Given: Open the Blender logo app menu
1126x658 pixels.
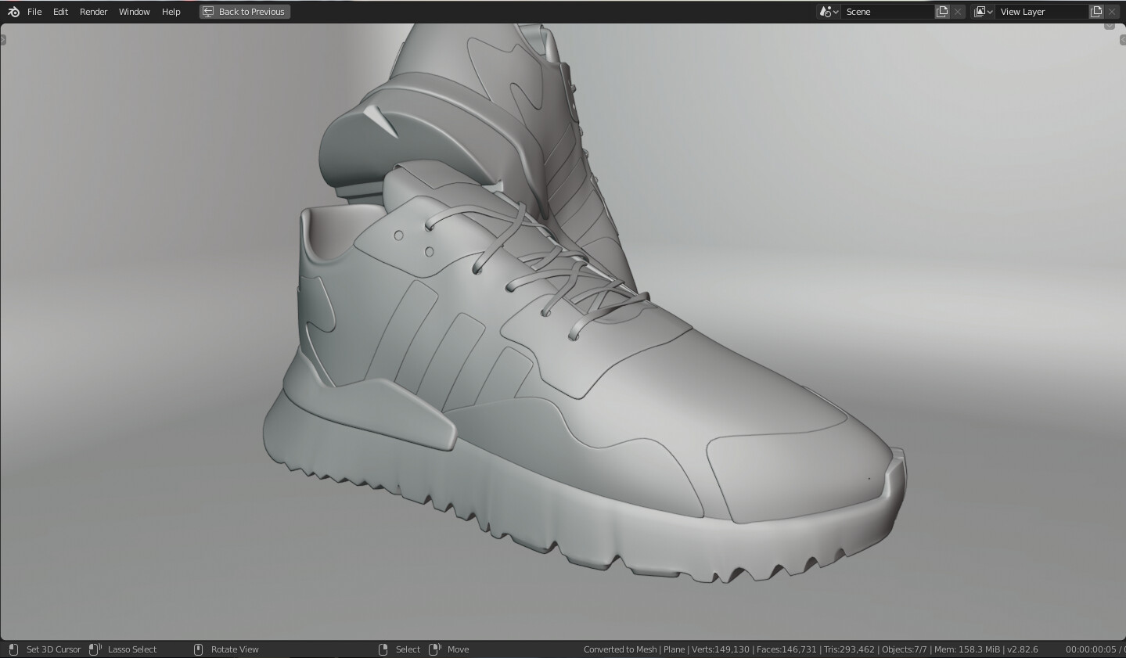Looking at the screenshot, I should click(13, 12).
